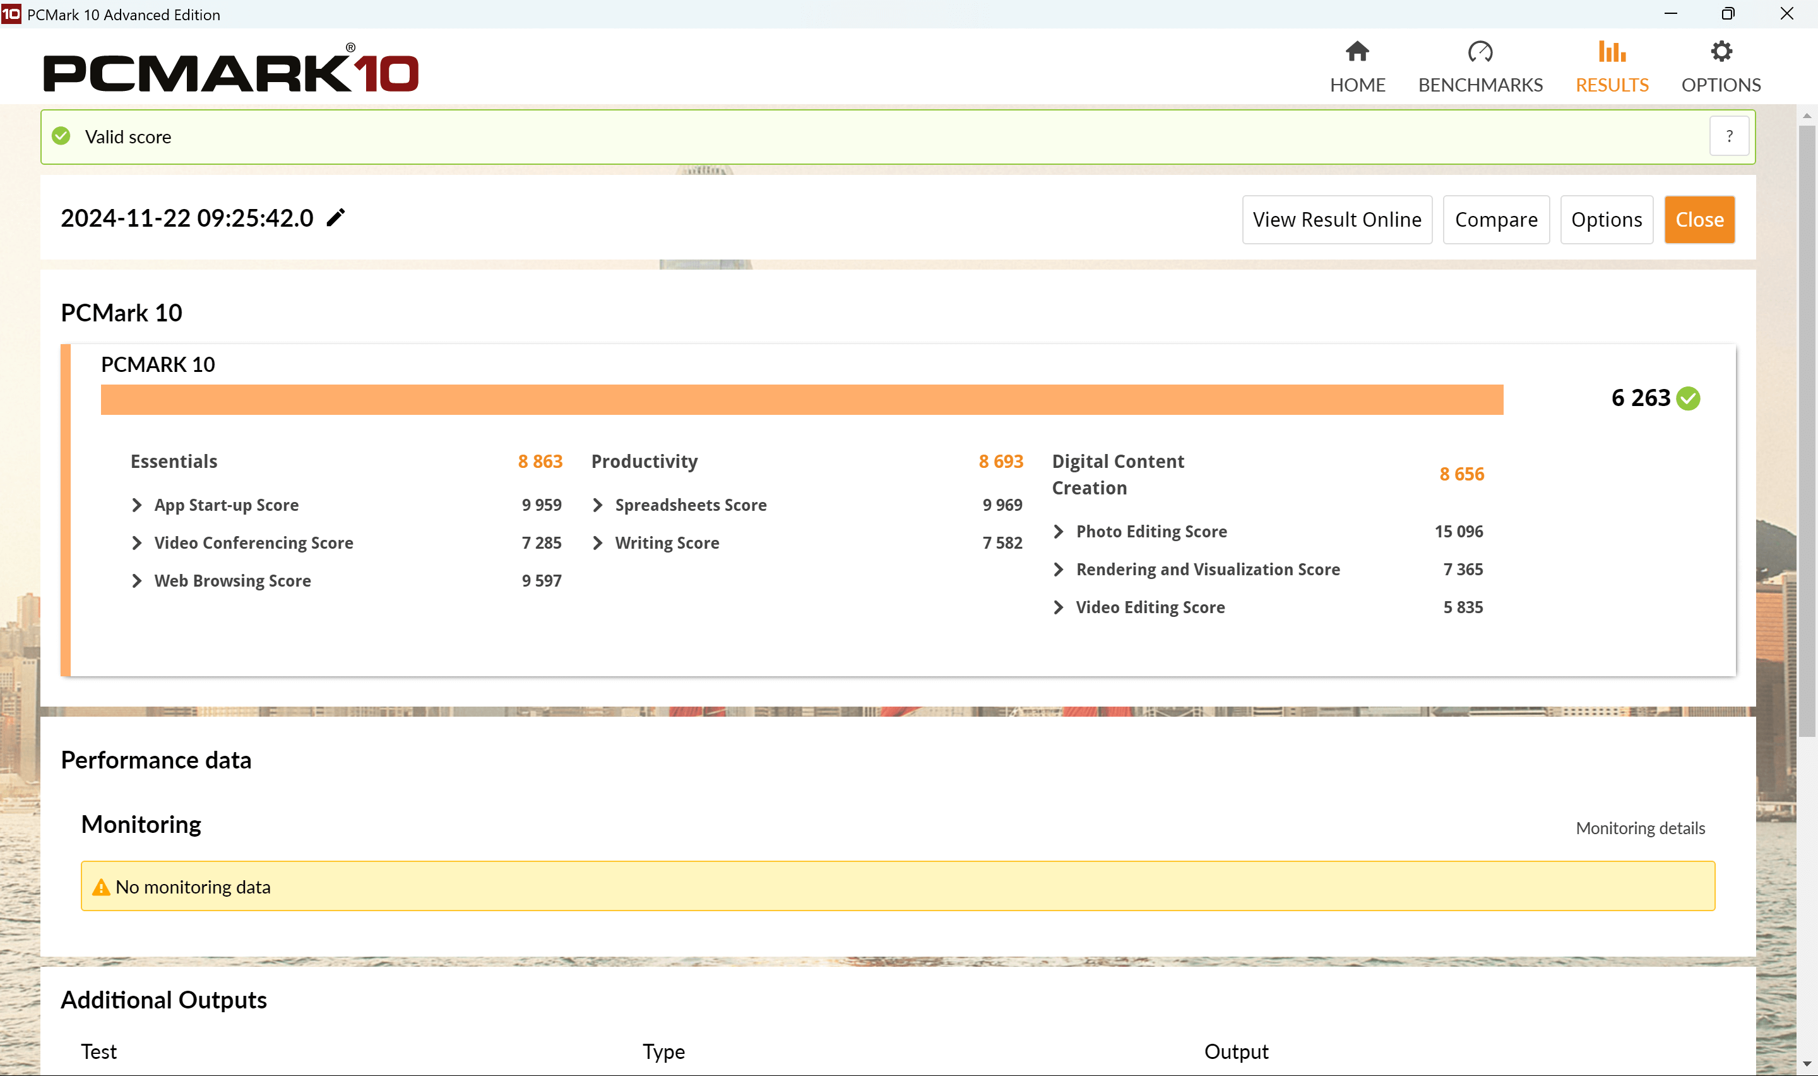The height and width of the screenshot is (1076, 1818).
Task: Click the PCMark 10 logo
Action: (231, 68)
